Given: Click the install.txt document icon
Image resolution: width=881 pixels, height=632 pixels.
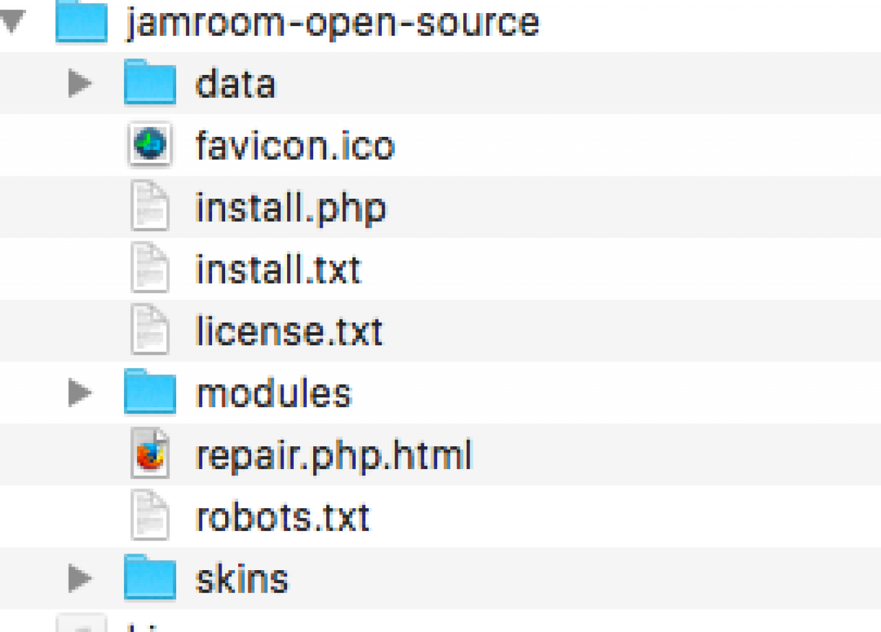Looking at the screenshot, I should (150, 269).
